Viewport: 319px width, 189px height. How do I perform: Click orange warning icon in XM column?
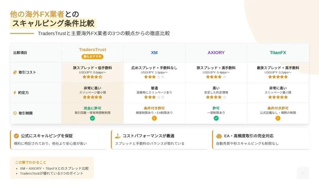pos(154,118)
